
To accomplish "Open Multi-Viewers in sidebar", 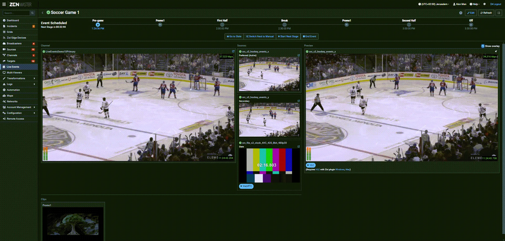I will [19, 73].
